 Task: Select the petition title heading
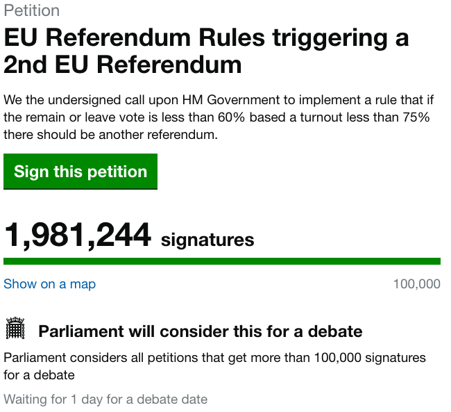click(x=206, y=51)
